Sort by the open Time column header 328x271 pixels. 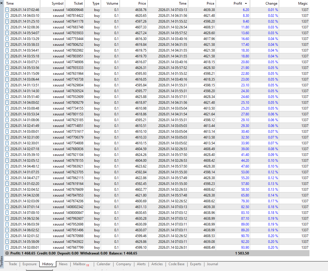22,3
